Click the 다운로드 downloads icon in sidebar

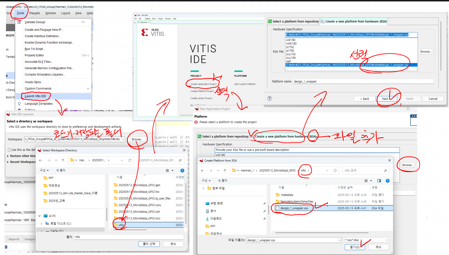click(x=207, y=219)
